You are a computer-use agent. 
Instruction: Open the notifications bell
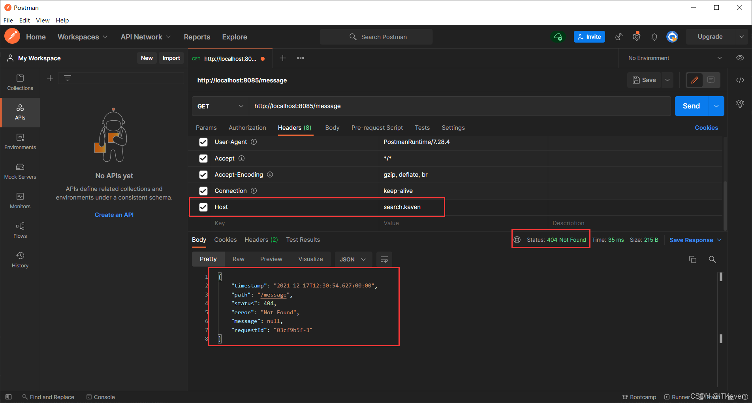(654, 37)
